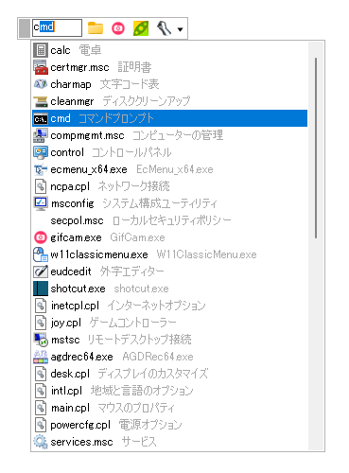This screenshot has width=349, height=473.
Task: Open the yellow folder toolbar icon
Action: (96, 28)
